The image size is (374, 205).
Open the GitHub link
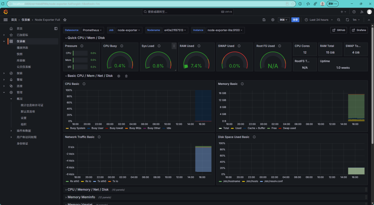(339, 30)
